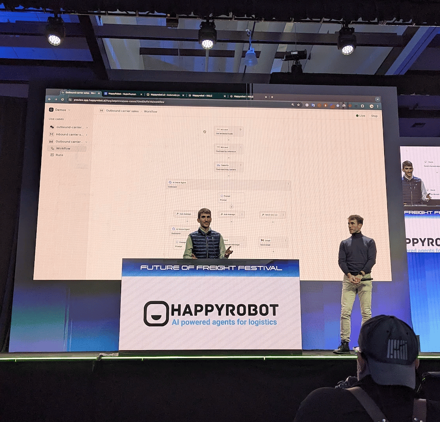Image resolution: width=440 pixels, height=422 pixels.
Task: Open options on 'Send rate con' node
Action: click(x=283, y=215)
